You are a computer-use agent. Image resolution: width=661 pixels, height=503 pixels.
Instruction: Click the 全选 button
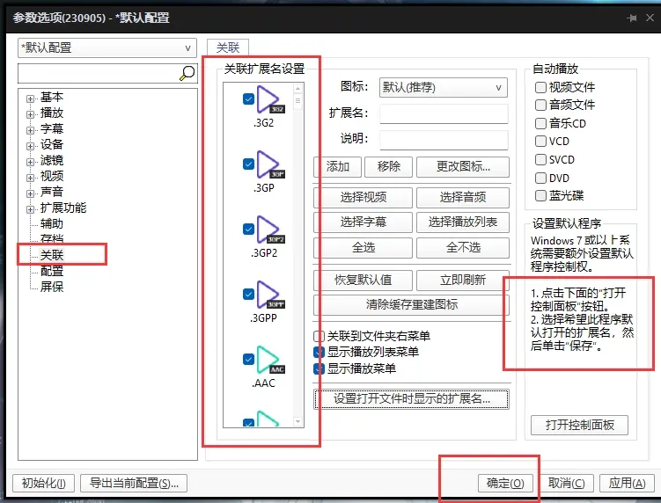(363, 248)
